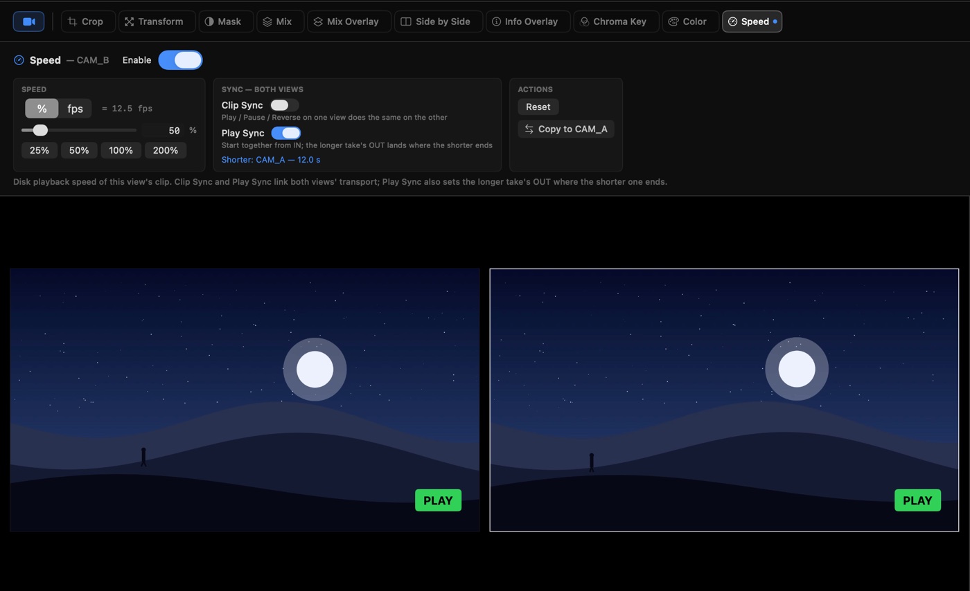
Task: Click the moon in the left video preview
Action: [315, 369]
